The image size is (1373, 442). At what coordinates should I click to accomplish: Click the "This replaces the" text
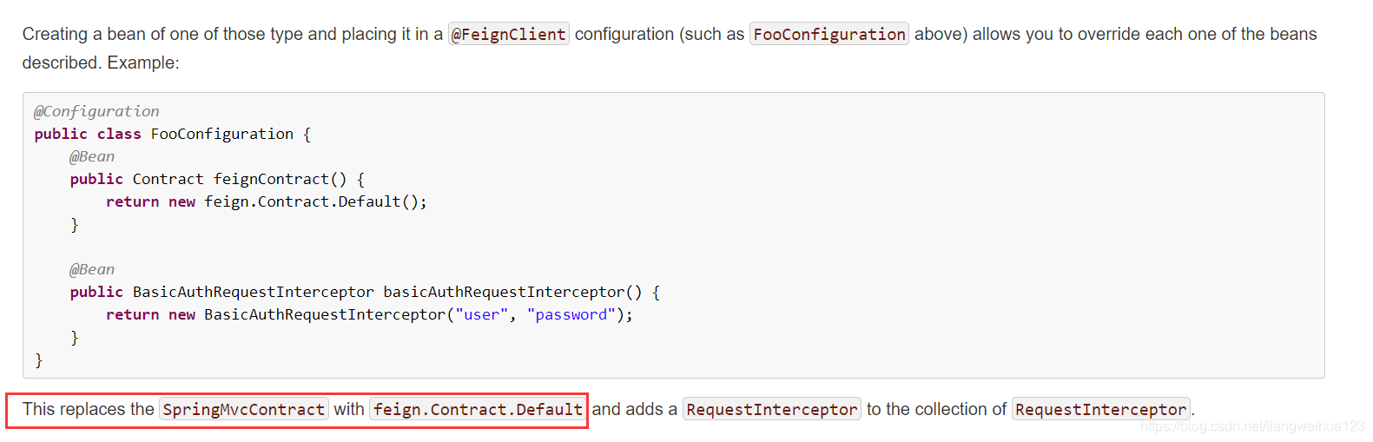tap(88, 409)
